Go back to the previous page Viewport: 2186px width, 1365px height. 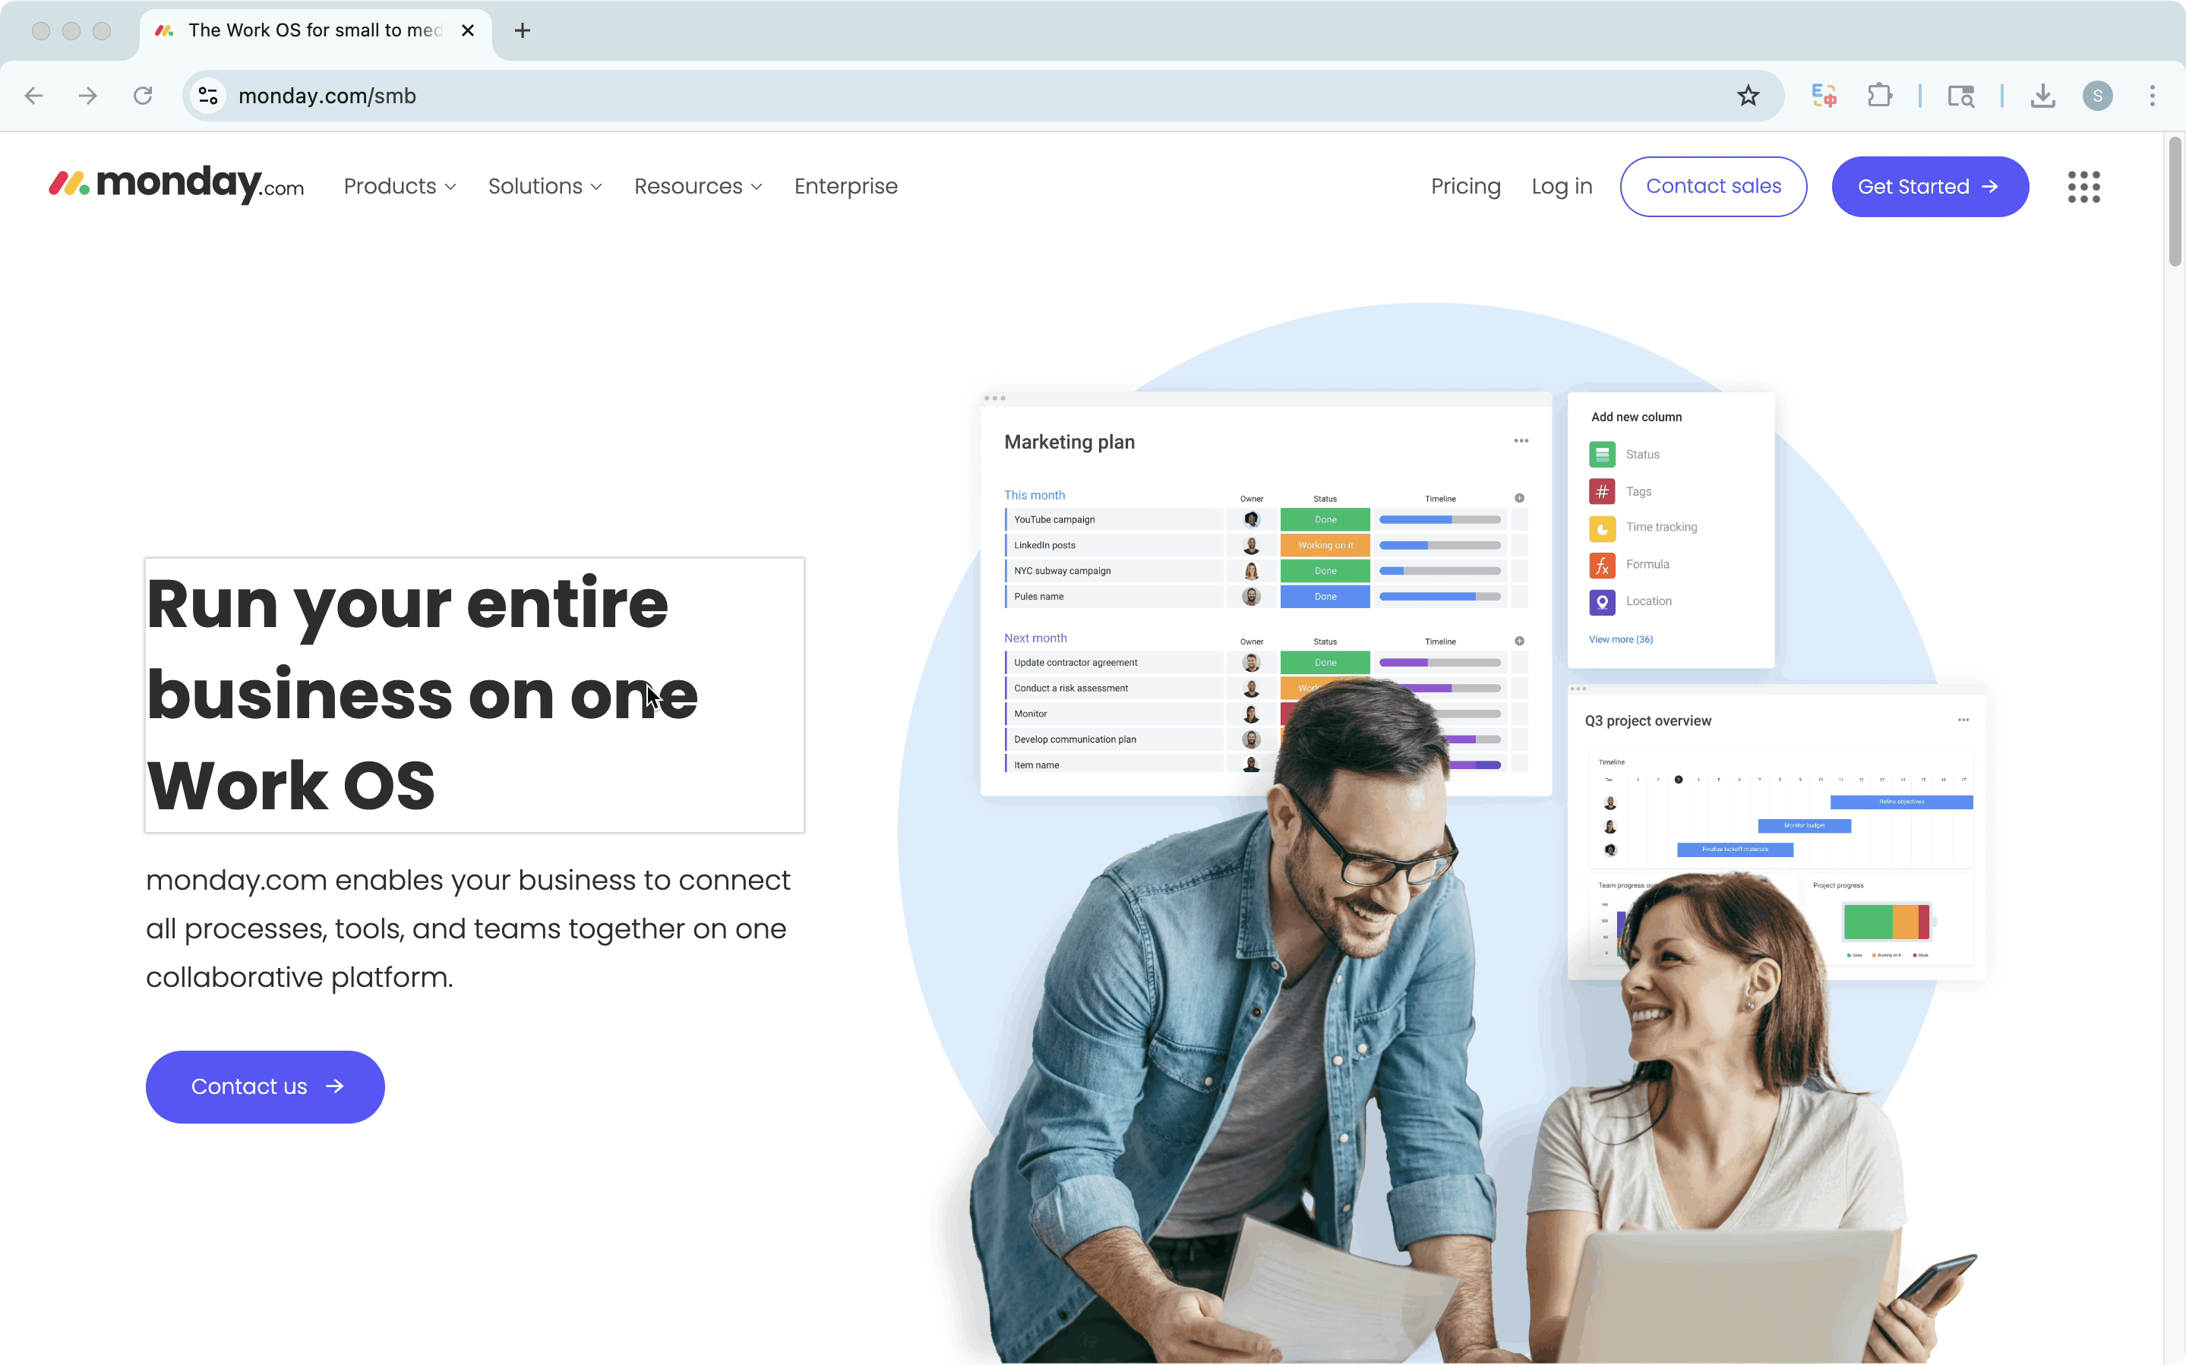(x=34, y=96)
